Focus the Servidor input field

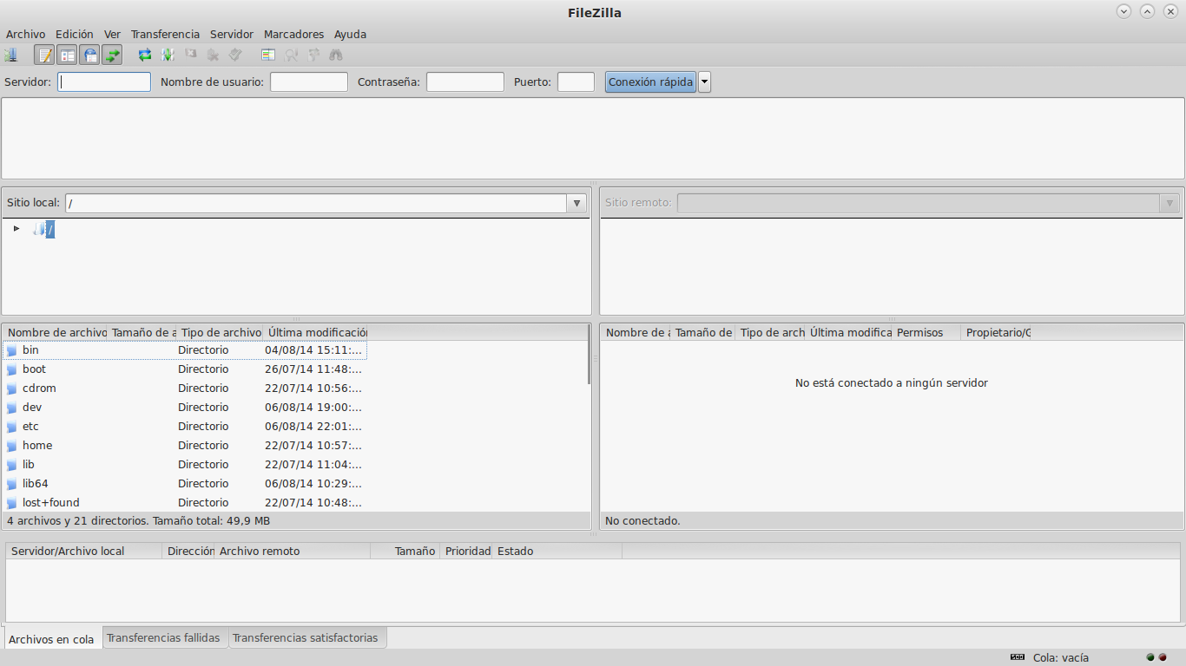[104, 82]
